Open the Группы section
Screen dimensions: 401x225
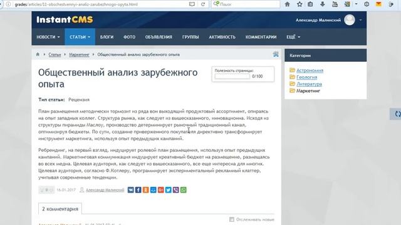pyautogui.click(x=190, y=37)
